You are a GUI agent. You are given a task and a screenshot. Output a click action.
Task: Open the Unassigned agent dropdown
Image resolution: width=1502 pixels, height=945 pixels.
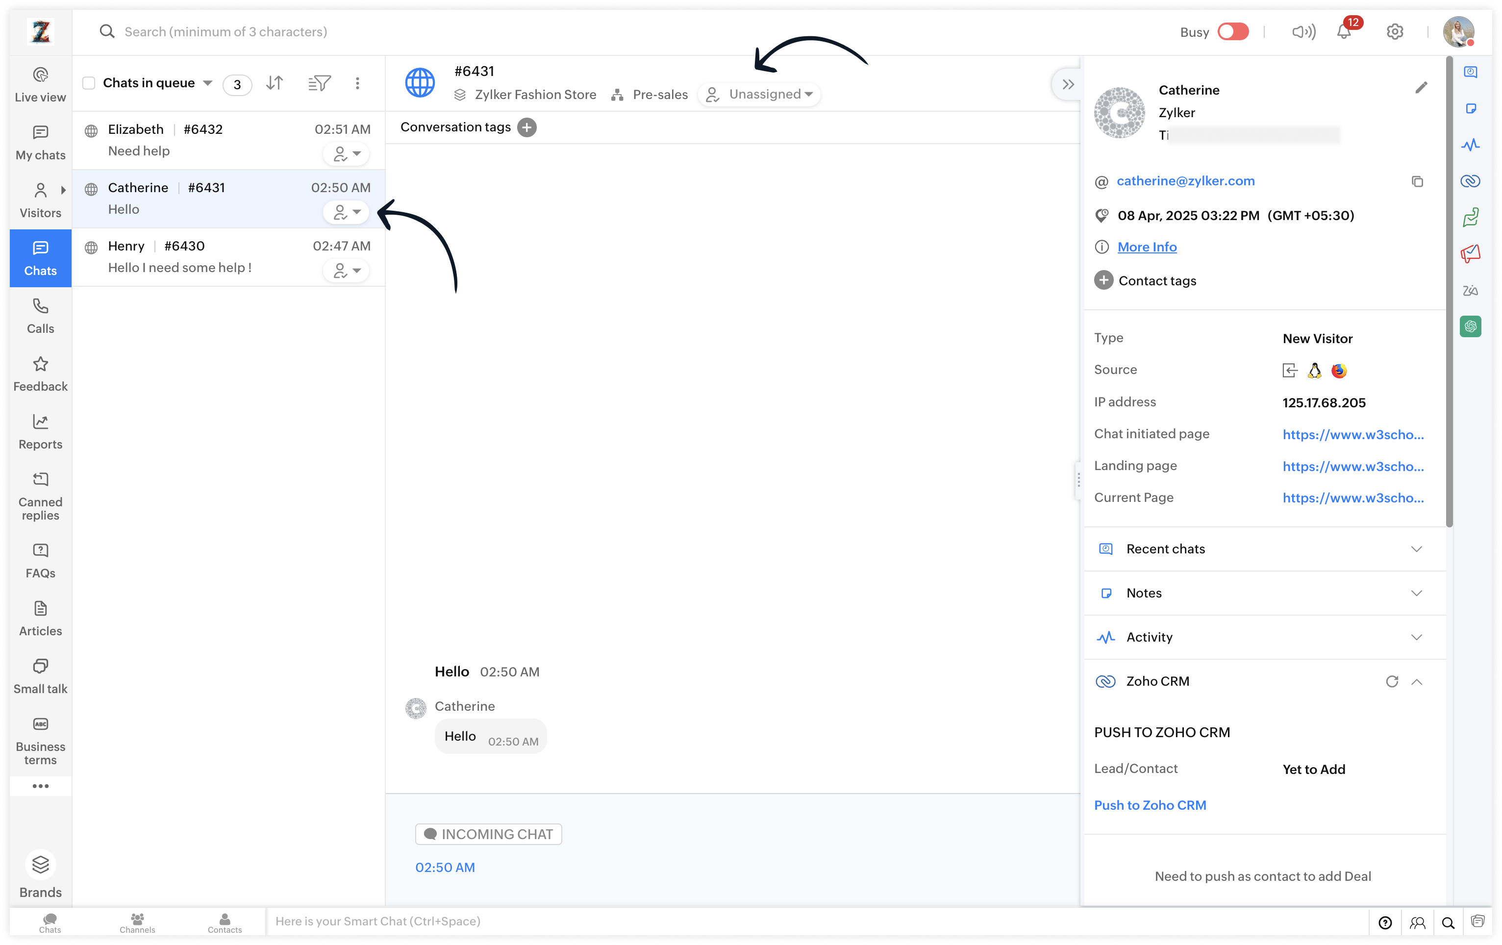[760, 94]
